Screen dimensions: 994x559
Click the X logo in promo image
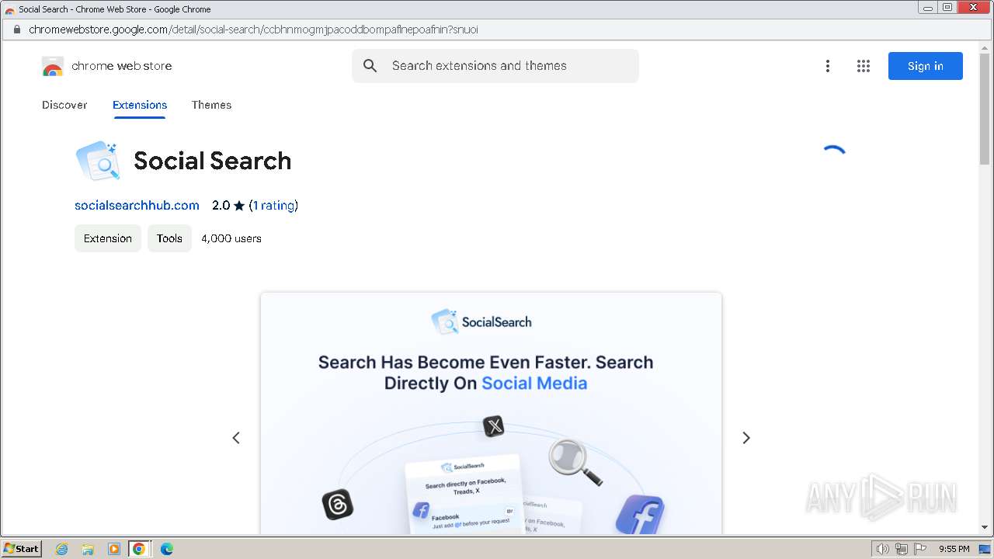(x=493, y=426)
